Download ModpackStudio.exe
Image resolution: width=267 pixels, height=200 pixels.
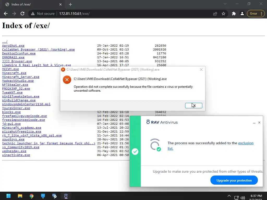pos(18,81)
